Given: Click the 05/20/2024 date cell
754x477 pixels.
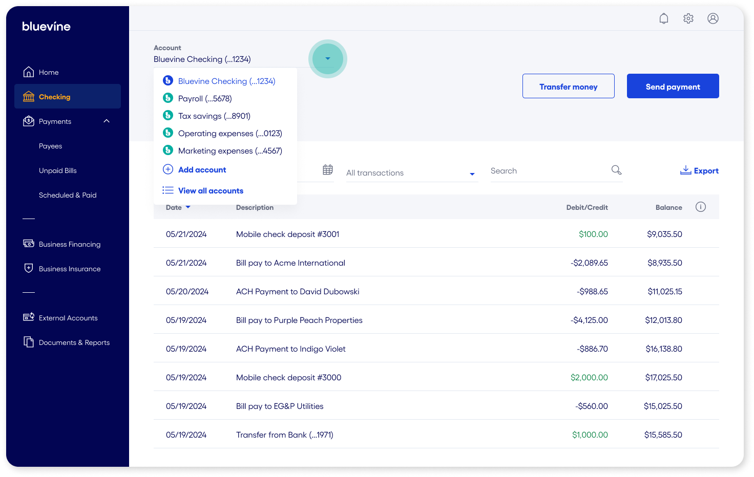Looking at the screenshot, I should 187,292.
